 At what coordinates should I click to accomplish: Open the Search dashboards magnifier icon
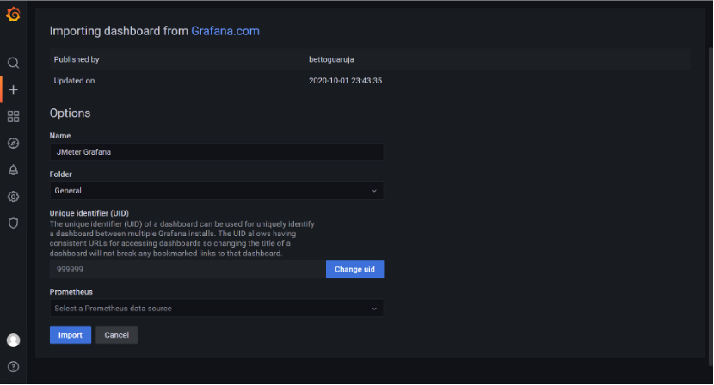[13, 63]
